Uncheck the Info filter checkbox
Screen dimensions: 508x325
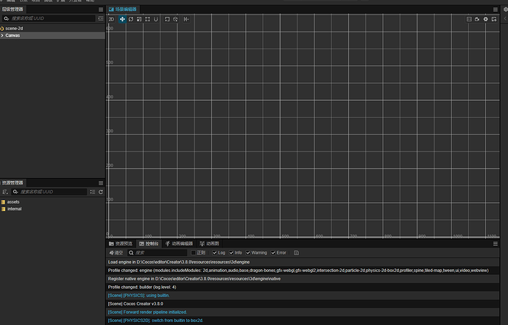(231, 253)
